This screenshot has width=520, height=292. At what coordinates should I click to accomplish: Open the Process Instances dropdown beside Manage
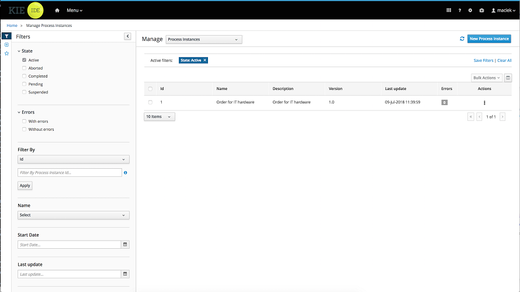[203, 39]
